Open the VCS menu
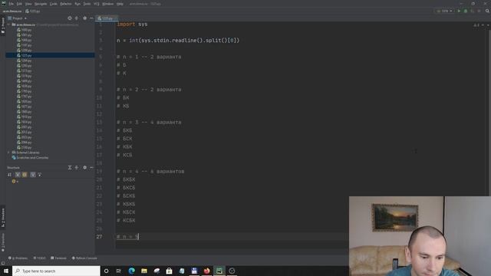The width and height of the screenshot is (491, 276). click(97, 4)
